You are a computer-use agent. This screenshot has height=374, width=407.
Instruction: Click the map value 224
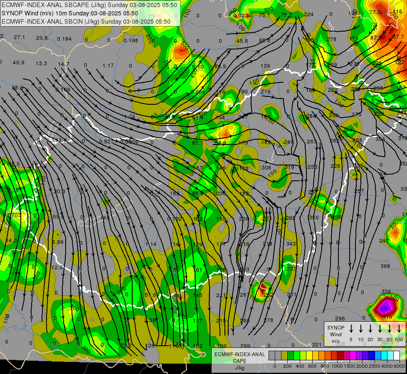[x=309, y=14]
